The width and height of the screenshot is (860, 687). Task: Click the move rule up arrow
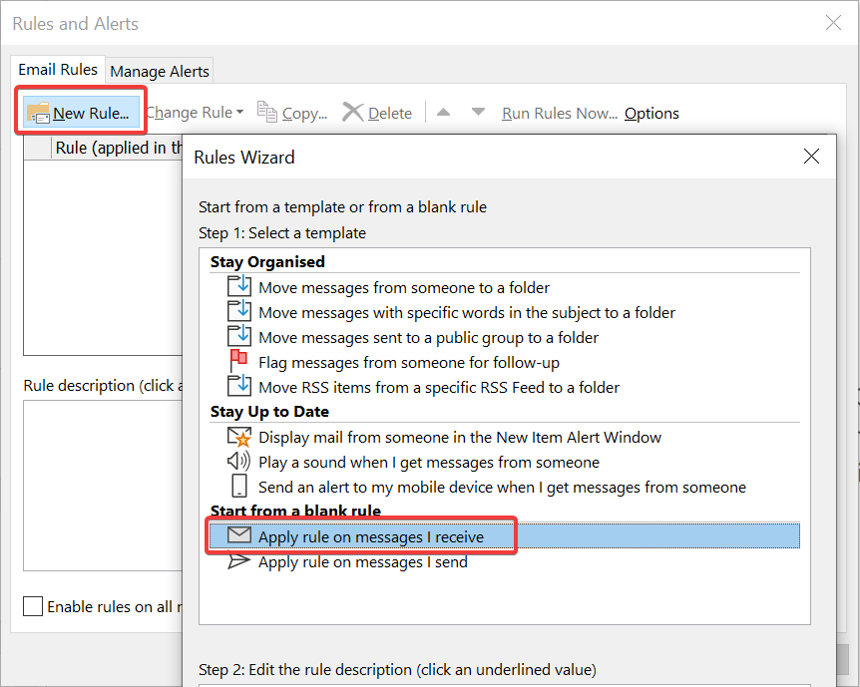[444, 113]
